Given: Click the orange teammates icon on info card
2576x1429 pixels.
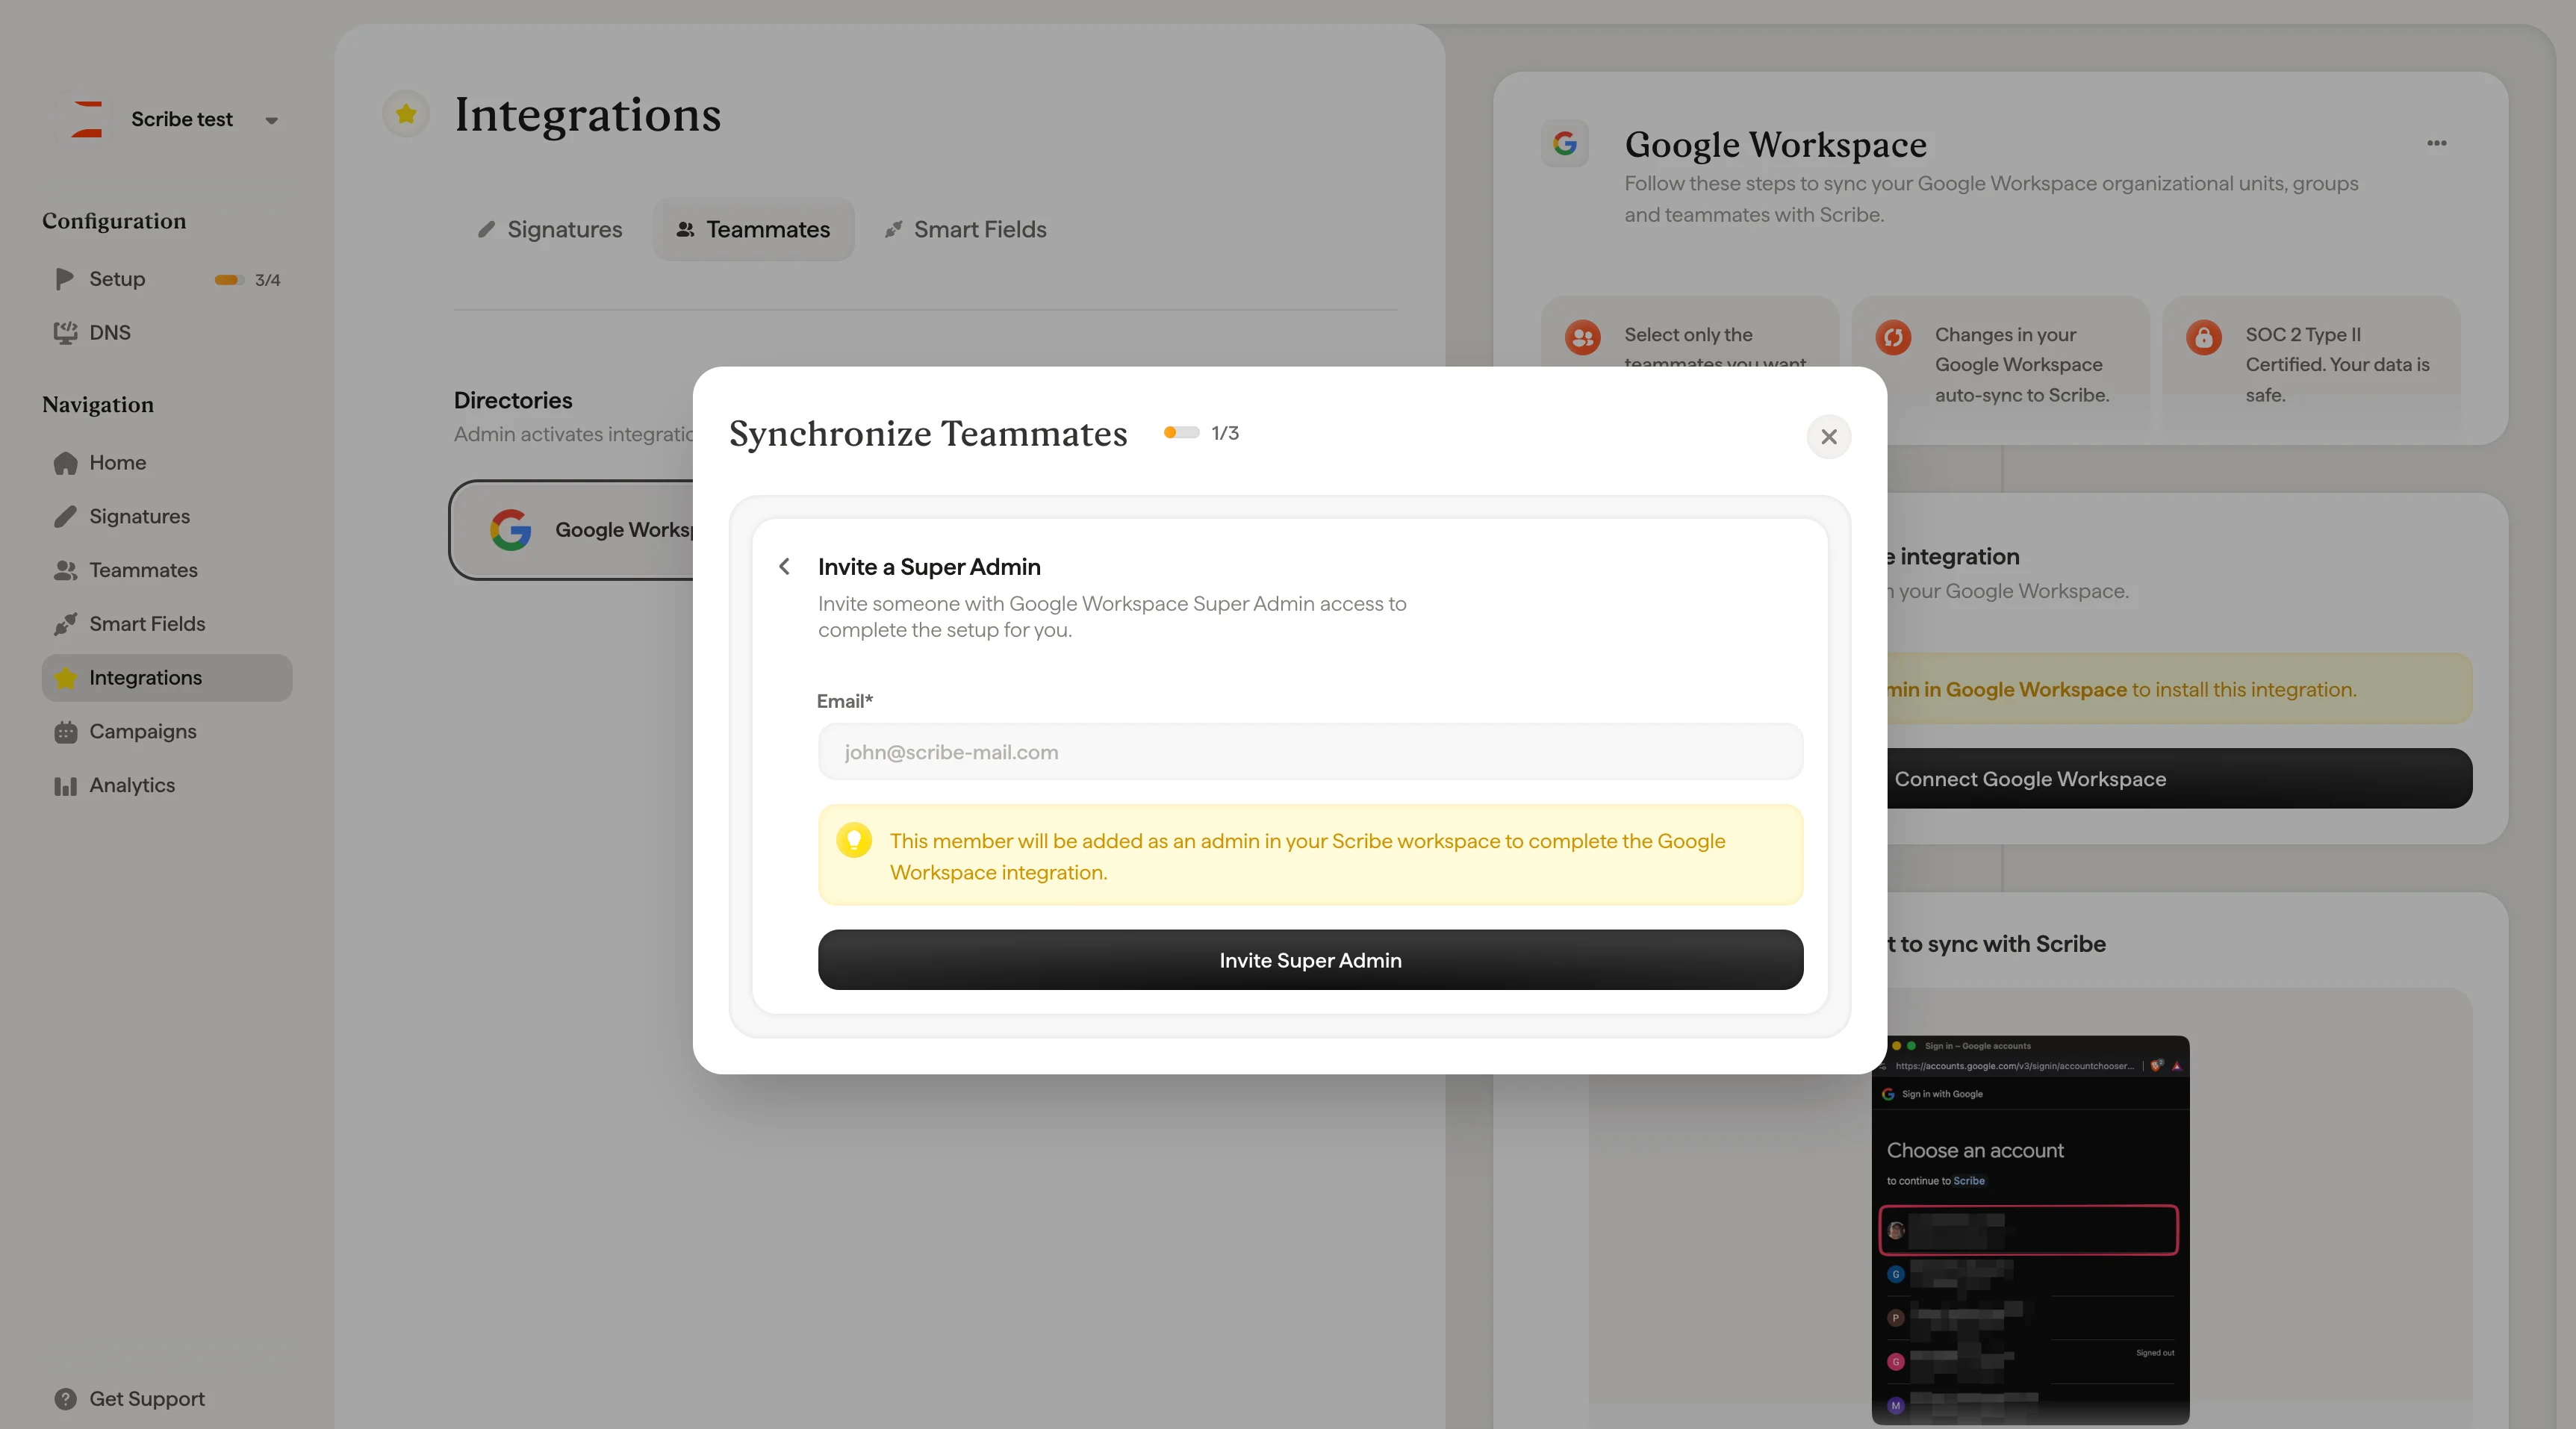Looking at the screenshot, I should (x=1583, y=337).
